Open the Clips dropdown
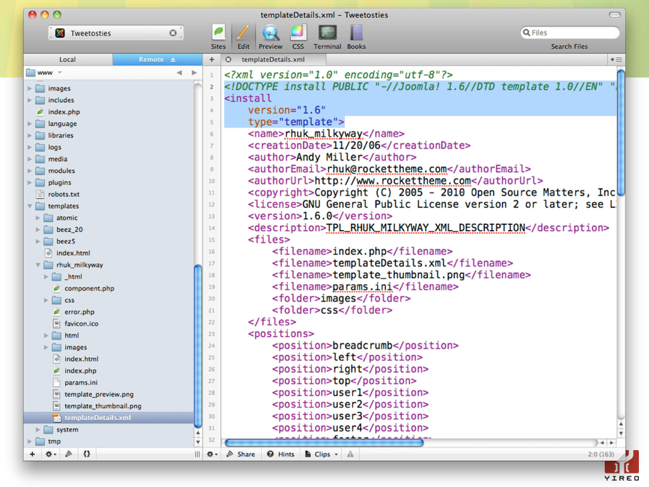 321,454
